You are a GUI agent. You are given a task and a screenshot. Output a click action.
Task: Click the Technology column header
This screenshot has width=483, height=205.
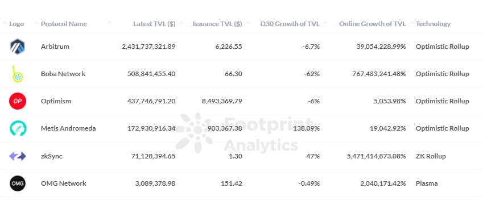(433, 24)
